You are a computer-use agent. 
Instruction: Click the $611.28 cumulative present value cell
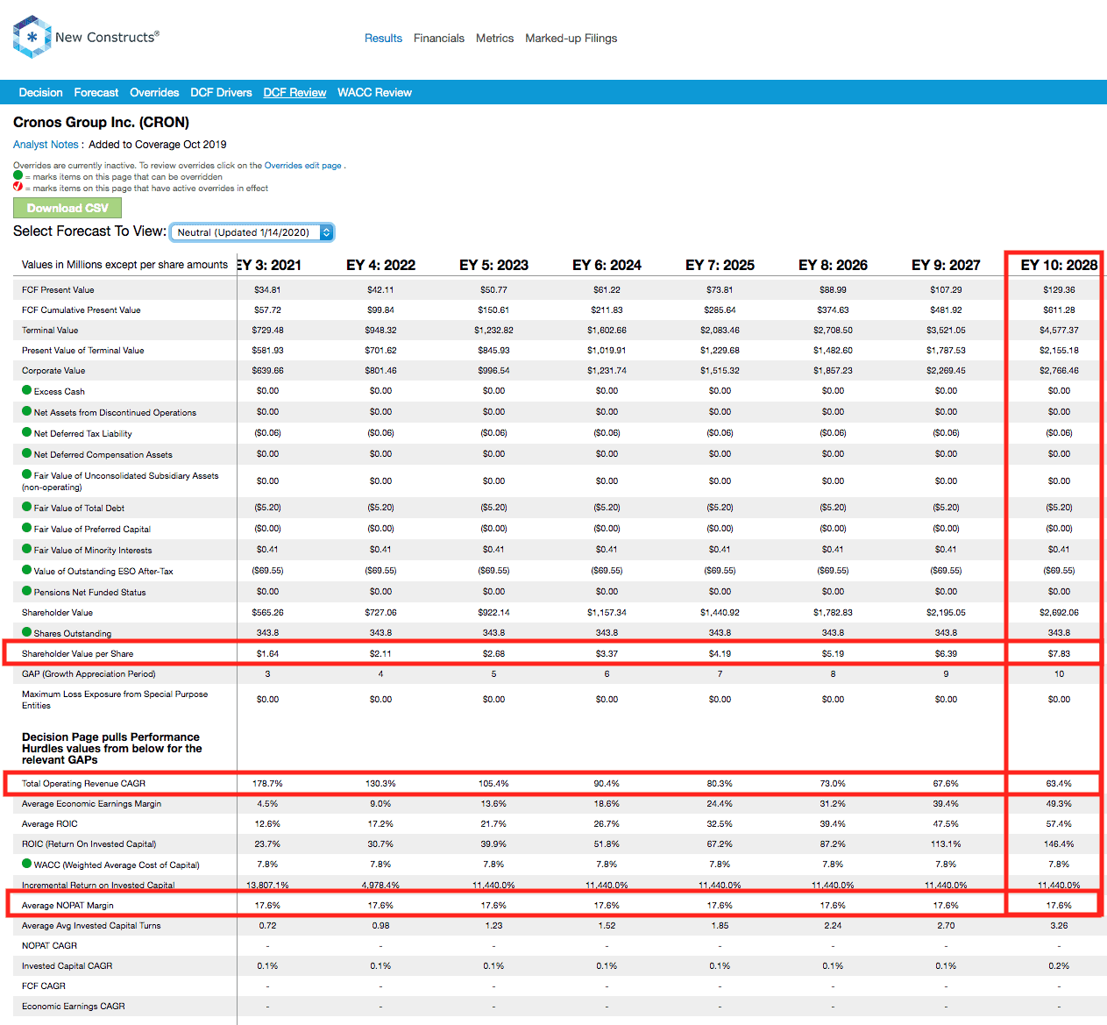pyautogui.click(x=1059, y=310)
